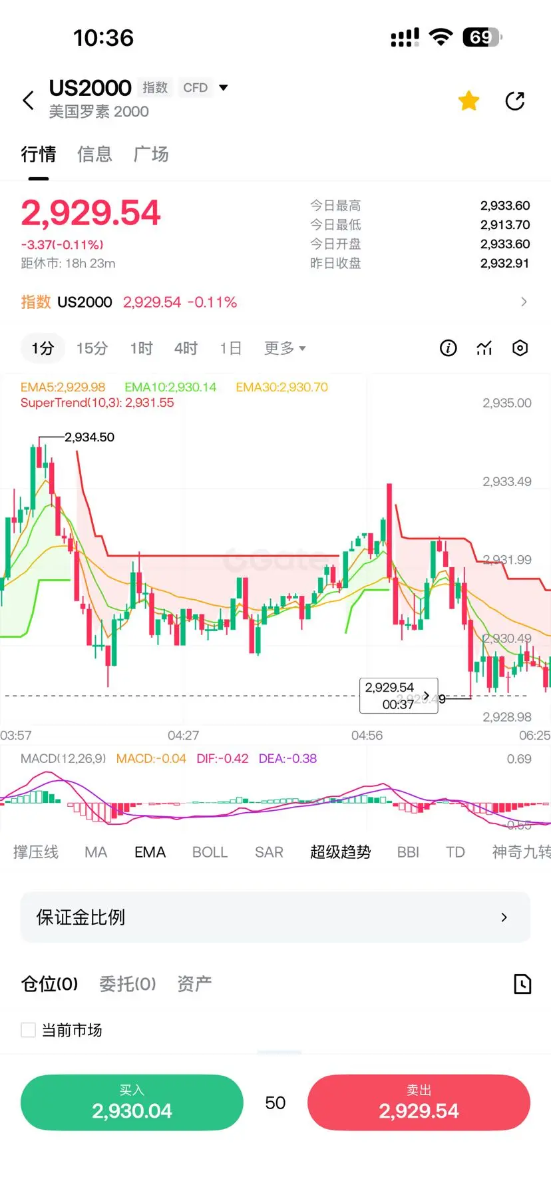The width and height of the screenshot is (551, 1195).
Task: Open the chart settings hexagon icon
Action: 520,348
